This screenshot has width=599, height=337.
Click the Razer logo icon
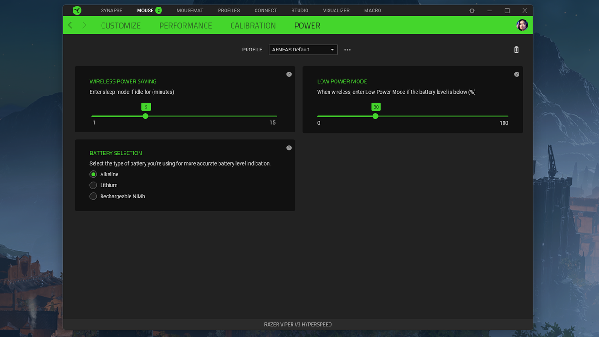tap(77, 10)
